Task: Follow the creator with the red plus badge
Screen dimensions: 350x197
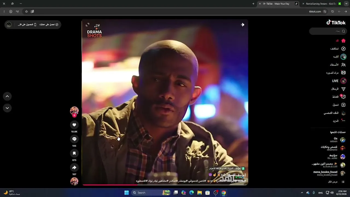Action: pos(74,115)
